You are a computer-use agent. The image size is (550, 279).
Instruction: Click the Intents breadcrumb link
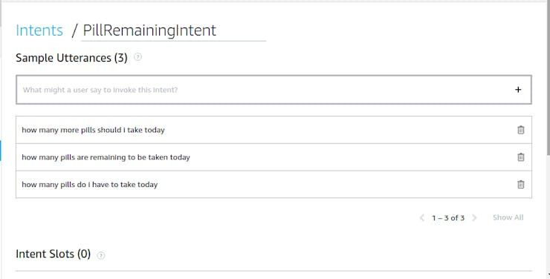(x=39, y=30)
